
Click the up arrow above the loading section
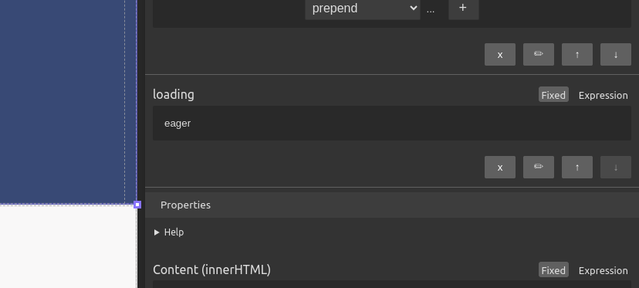(577, 54)
